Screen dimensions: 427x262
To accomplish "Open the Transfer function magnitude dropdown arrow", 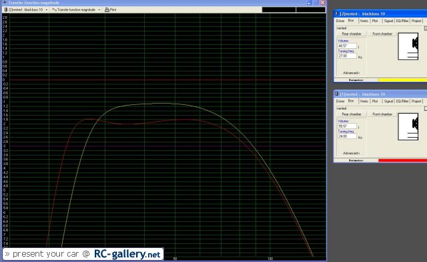I will point(99,10).
